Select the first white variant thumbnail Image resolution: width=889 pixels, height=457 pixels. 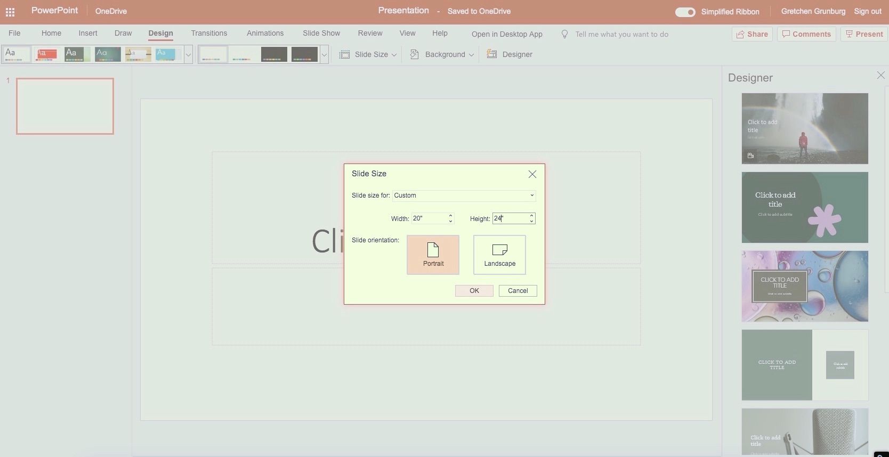[213, 54]
